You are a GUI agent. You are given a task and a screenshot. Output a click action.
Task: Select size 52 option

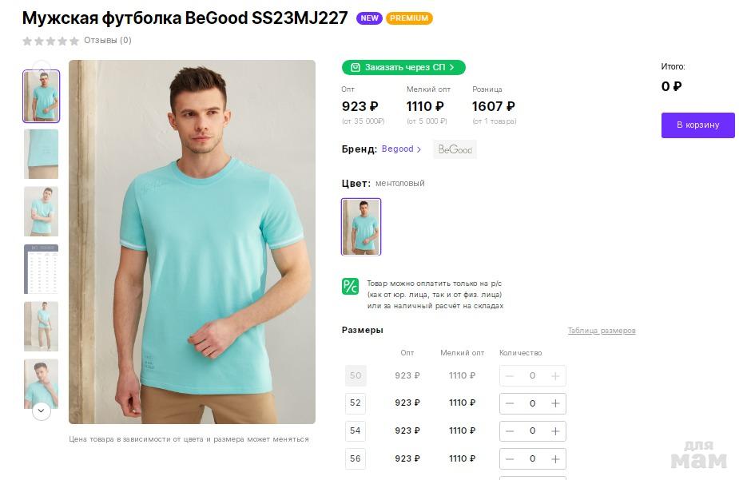356,403
